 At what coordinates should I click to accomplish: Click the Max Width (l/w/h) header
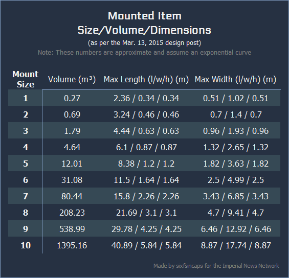[236, 80]
